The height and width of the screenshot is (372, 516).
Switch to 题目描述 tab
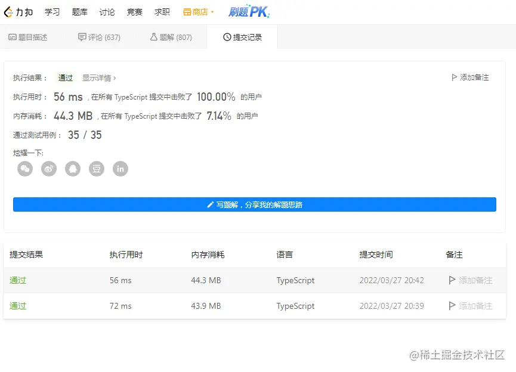pyautogui.click(x=28, y=37)
